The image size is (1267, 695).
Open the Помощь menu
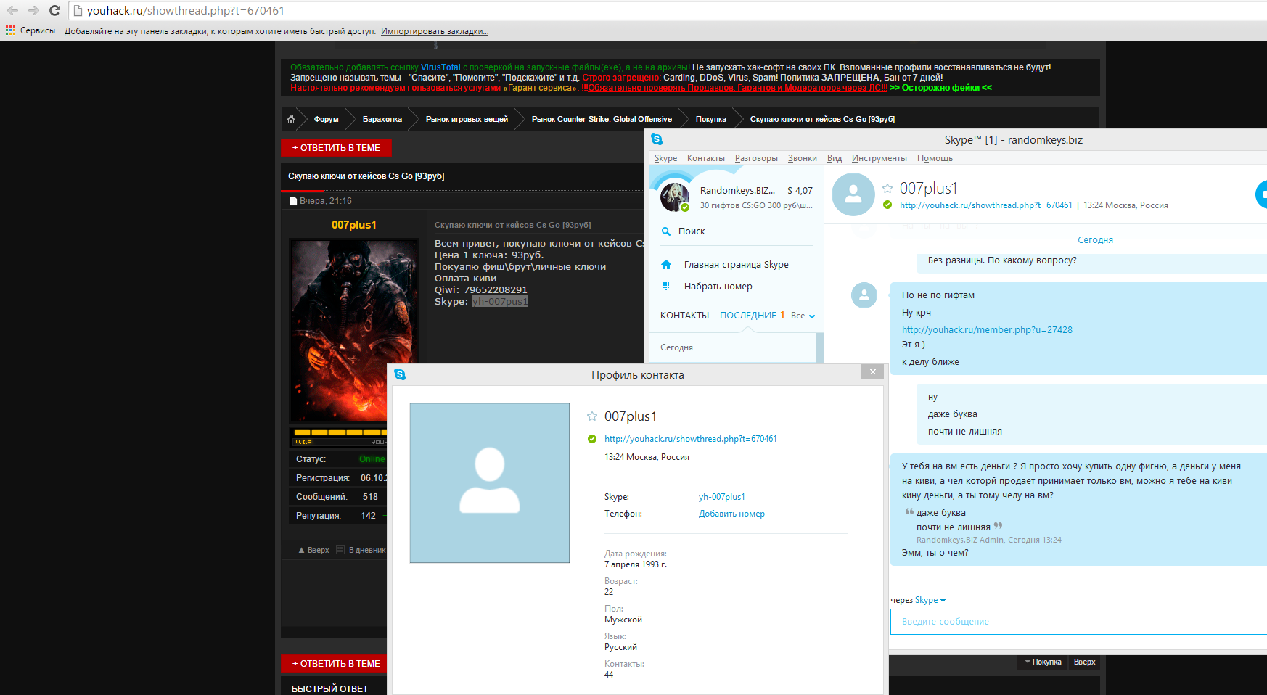click(935, 158)
